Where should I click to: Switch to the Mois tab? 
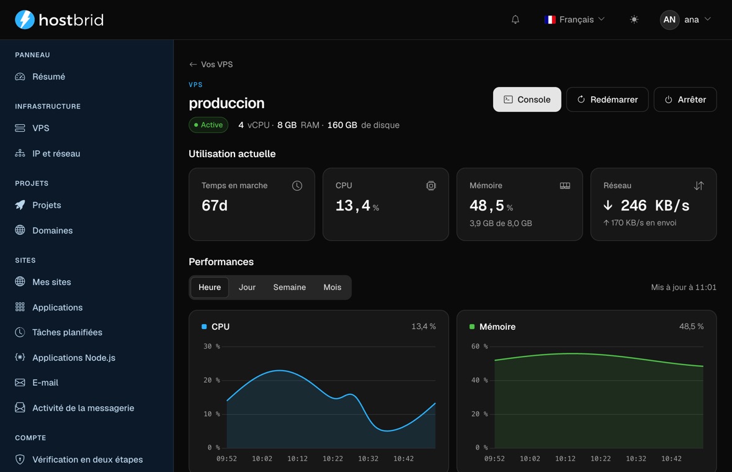click(x=333, y=287)
